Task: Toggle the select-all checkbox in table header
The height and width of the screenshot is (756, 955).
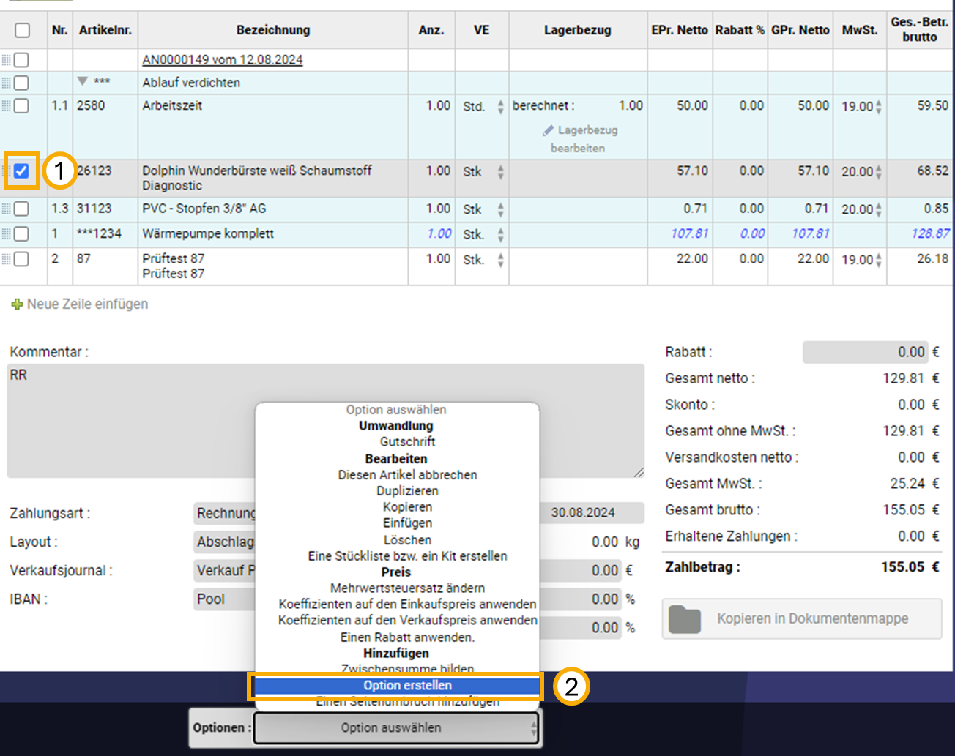Action: [23, 30]
